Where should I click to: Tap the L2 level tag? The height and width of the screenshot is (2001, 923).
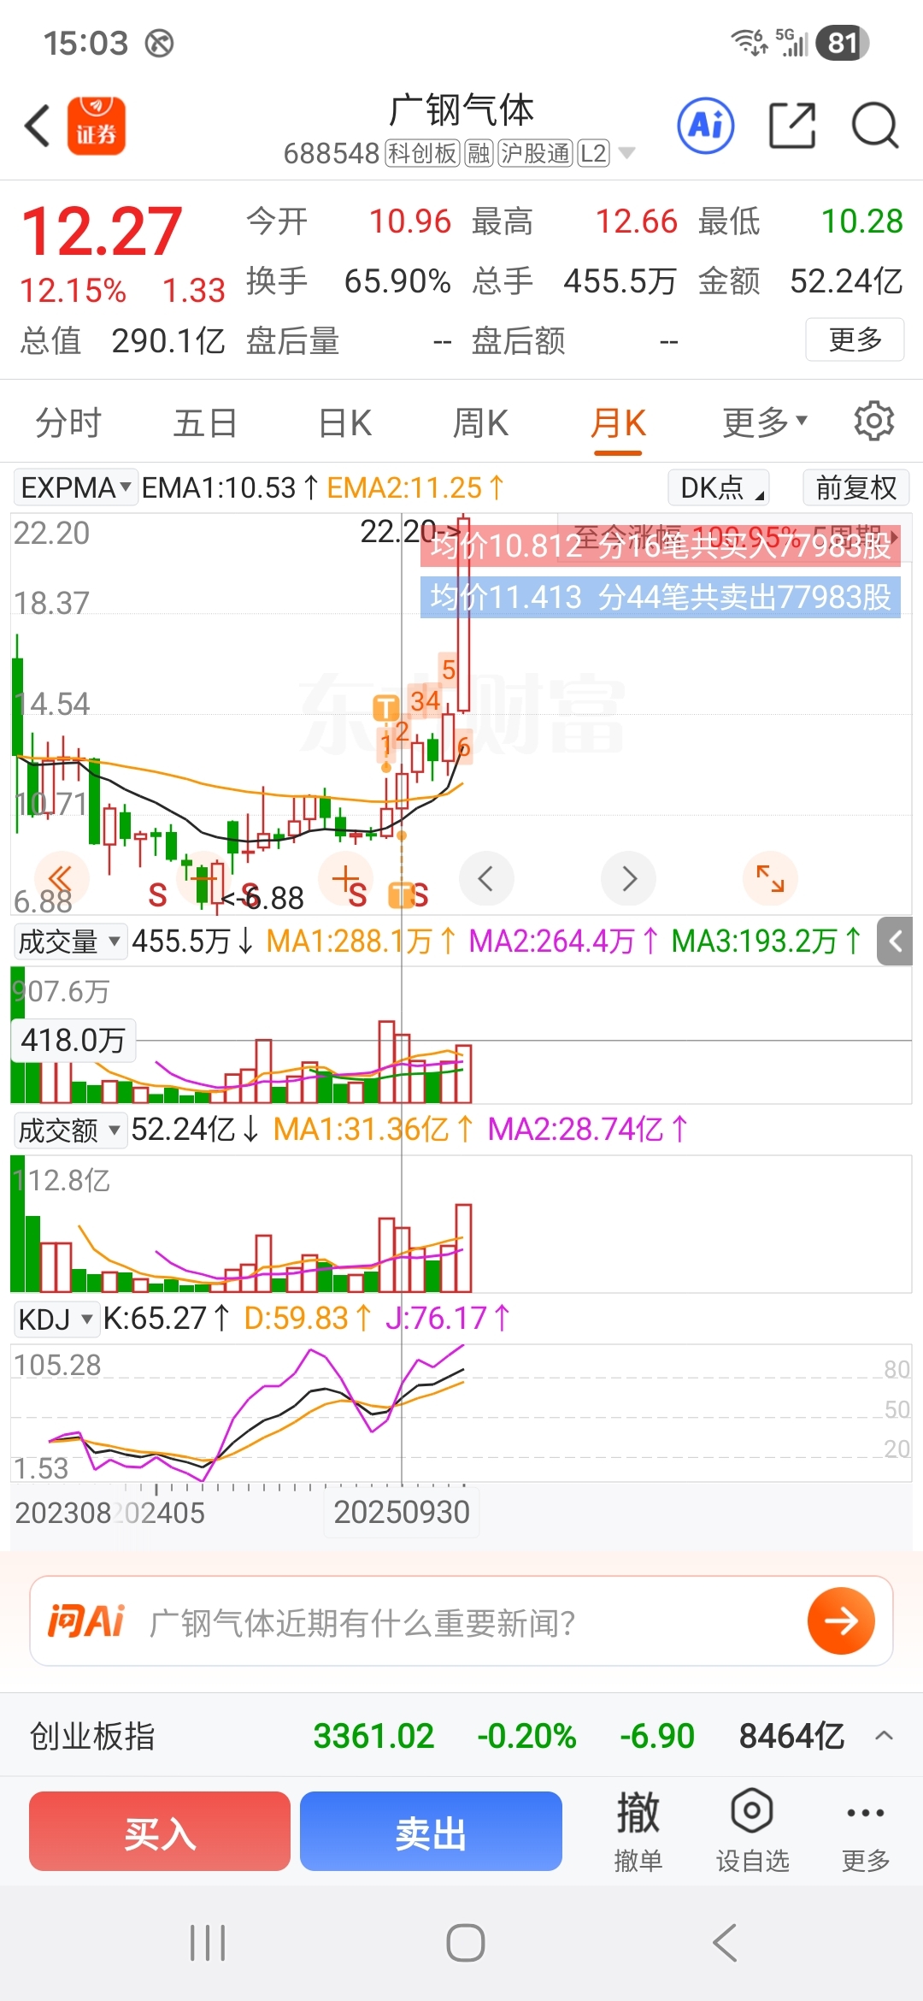[x=594, y=153]
